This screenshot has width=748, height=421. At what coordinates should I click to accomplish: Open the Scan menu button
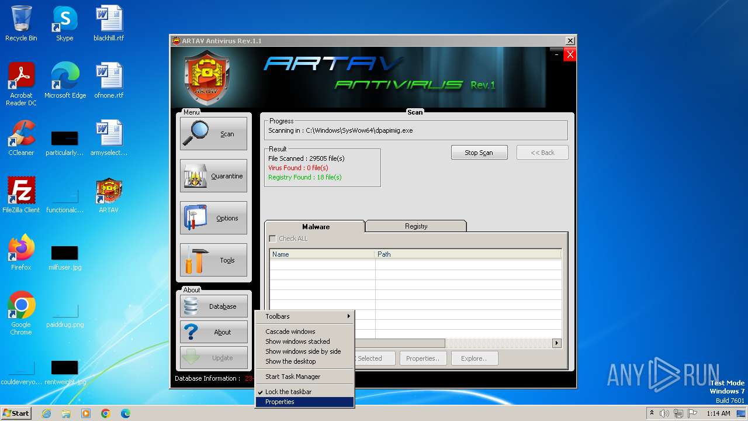pyautogui.click(x=213, y=134)
